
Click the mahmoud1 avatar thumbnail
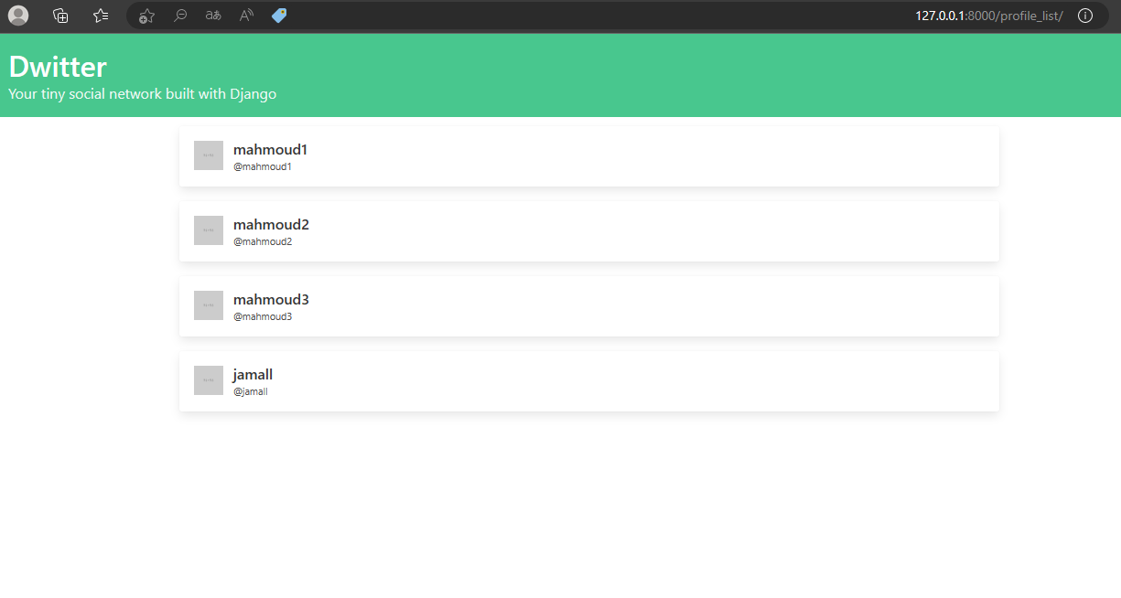pyautogui.click(x=209, y=155)
